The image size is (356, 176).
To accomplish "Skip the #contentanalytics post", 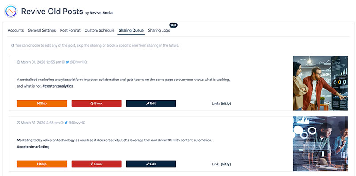I will click(42, 104).
